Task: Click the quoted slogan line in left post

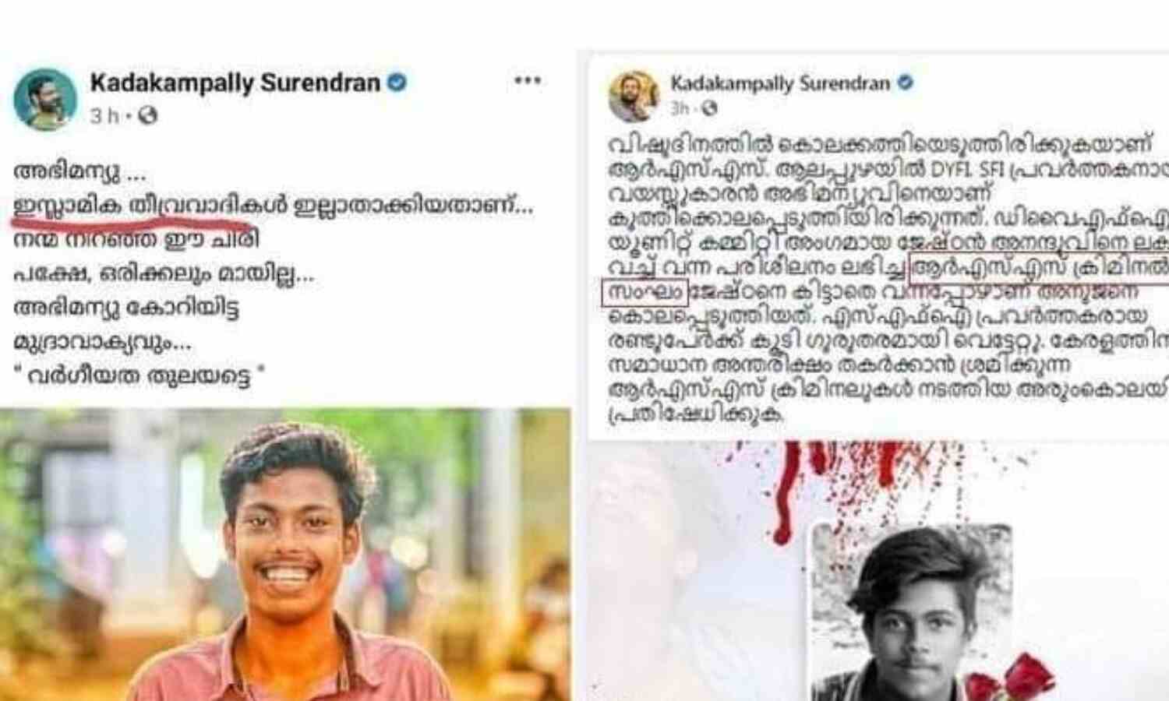Action: [x=140, y=375]
